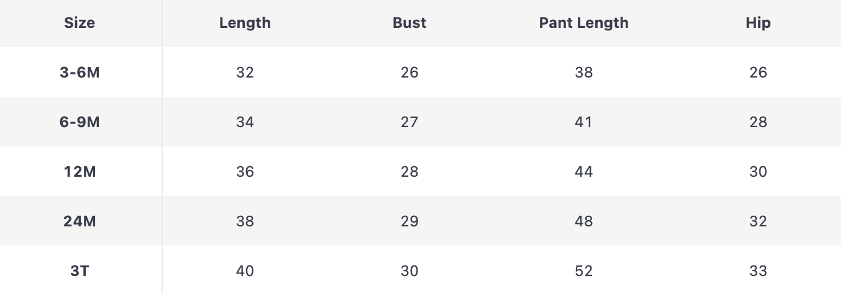Click the Hip column header

(x=758, y=23)
